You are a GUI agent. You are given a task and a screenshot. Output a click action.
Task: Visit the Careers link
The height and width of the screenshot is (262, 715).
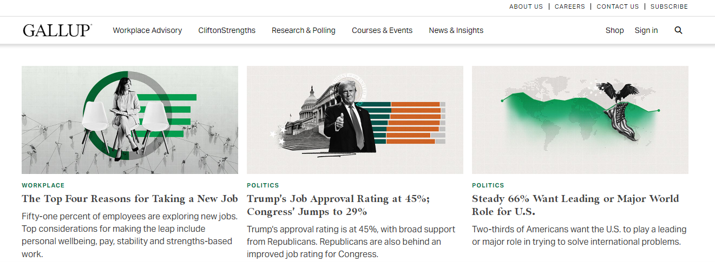click(569, 6)
